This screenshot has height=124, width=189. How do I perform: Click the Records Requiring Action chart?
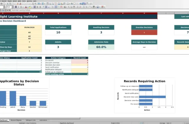[145, 95]
